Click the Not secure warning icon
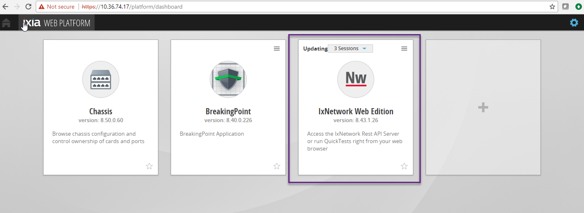This screenshot has width=584, height=213. coord(42,7)
